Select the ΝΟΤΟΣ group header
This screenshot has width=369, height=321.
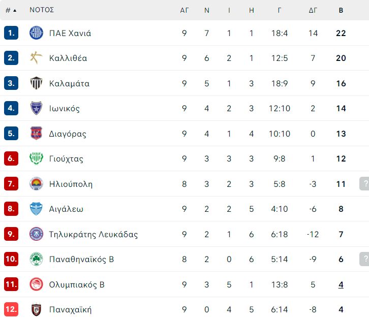coord(42,10)
